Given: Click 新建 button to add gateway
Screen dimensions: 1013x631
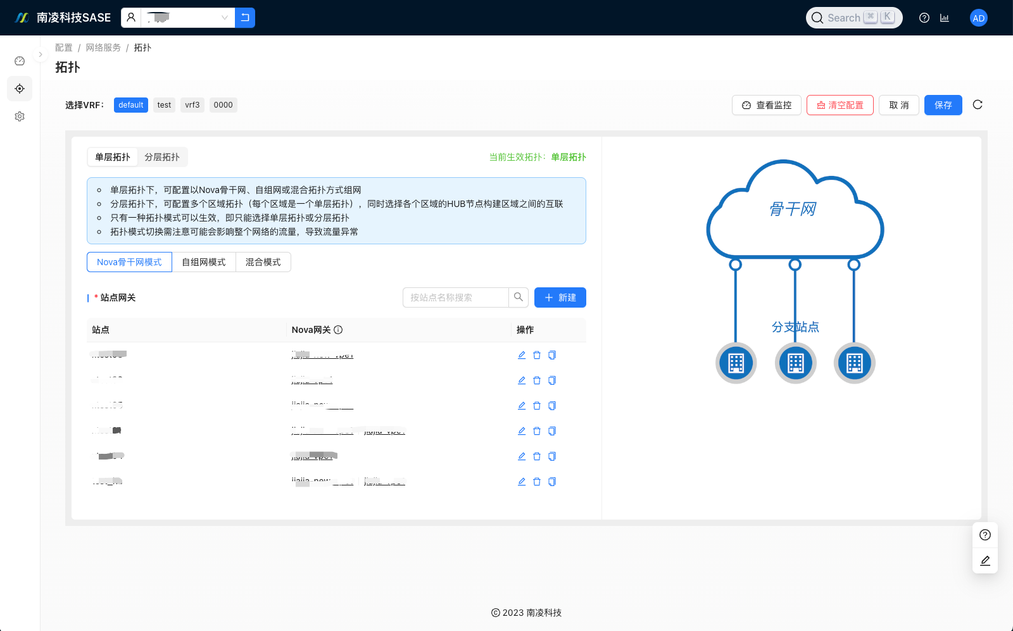Looking at the screenshot, I should (x=560, y=297).
